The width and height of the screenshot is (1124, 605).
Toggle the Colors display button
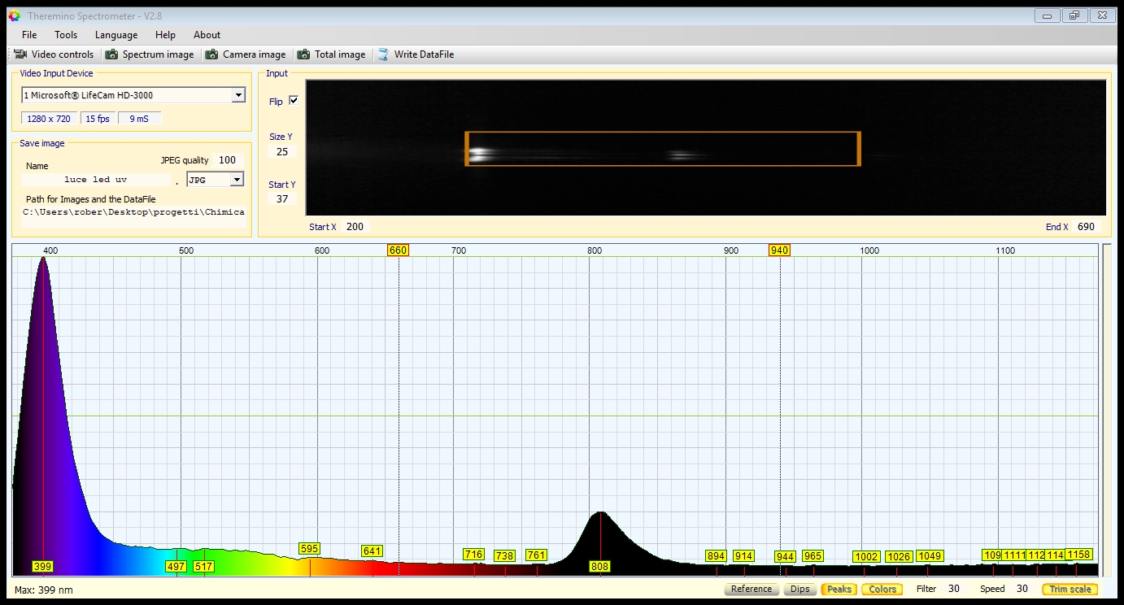coord(882,589)
